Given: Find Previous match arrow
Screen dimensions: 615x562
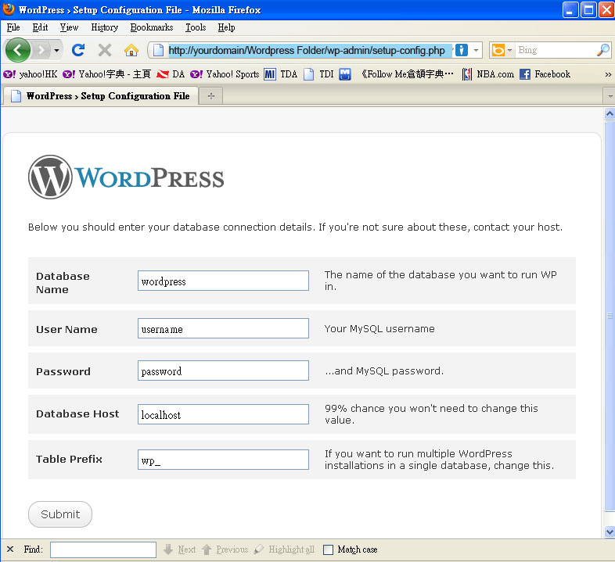Looking at the screenshot, I should [x=225, y=549].
